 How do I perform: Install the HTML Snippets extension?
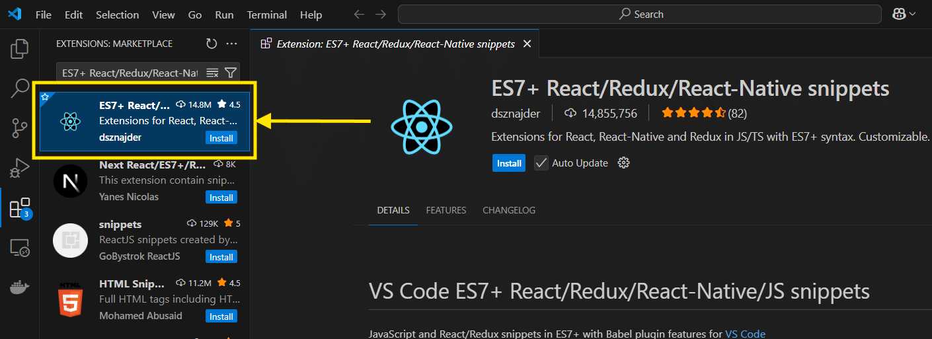[x=221, y=317]
